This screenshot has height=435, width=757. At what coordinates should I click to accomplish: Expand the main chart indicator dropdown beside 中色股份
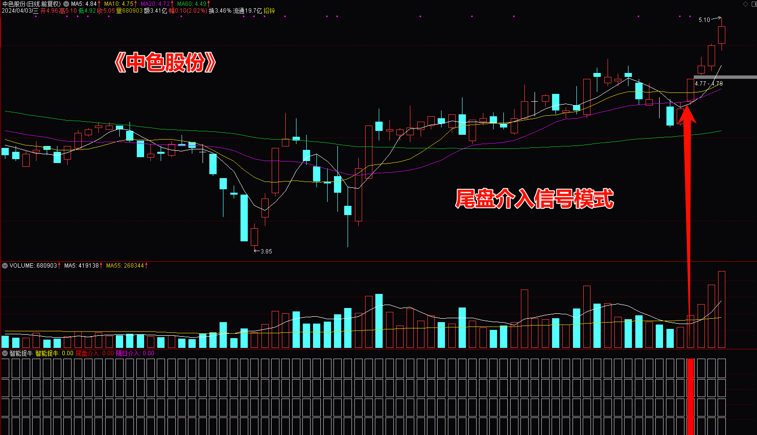66,4
